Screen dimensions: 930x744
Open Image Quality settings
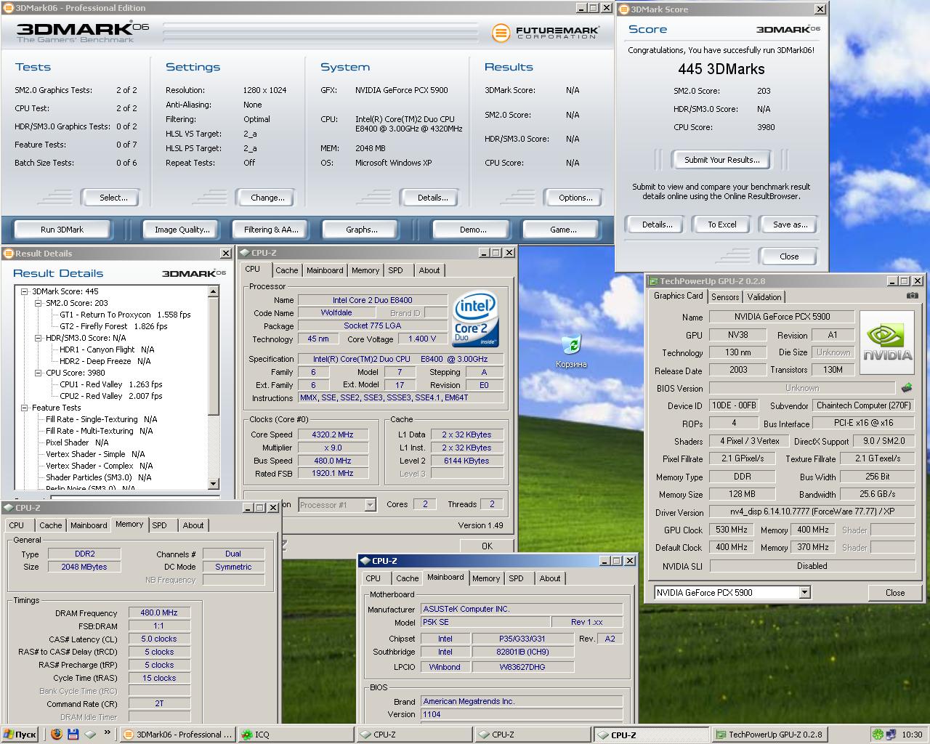(182, 230)
